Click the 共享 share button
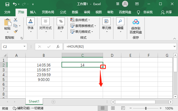 (x=167, y=12)
